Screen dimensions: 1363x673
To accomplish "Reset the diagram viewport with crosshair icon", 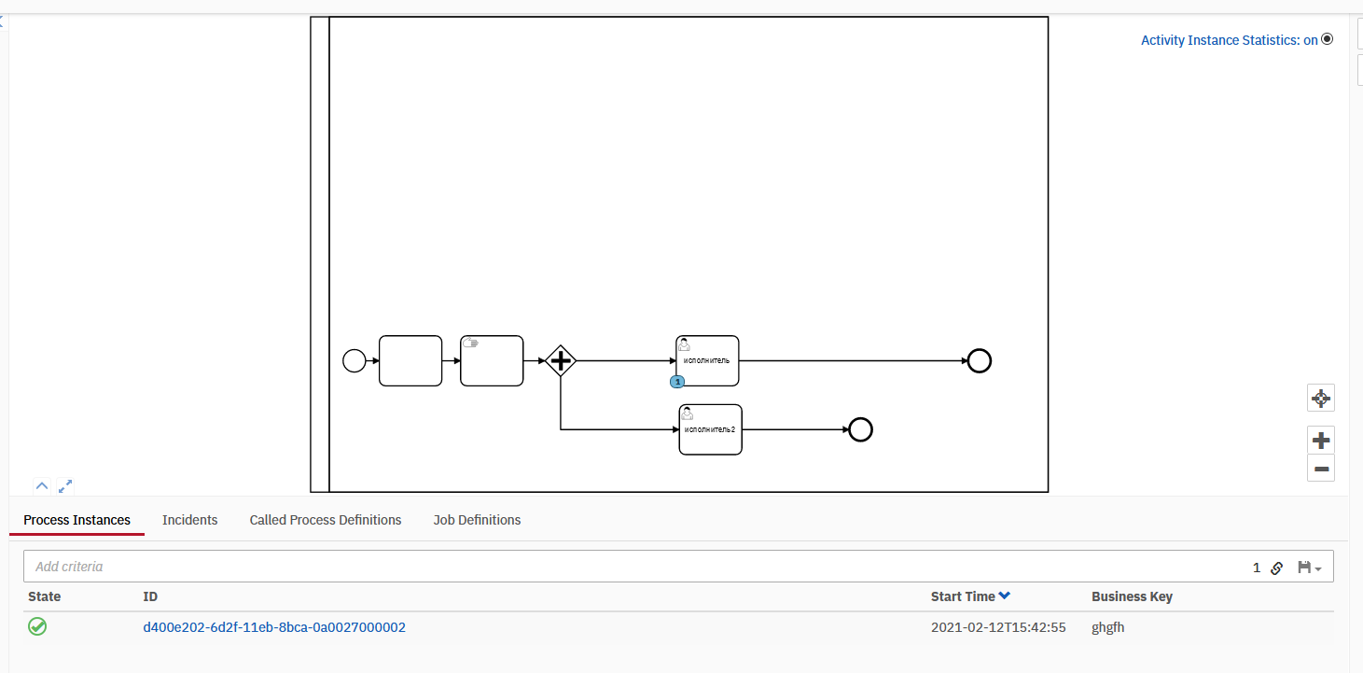I will click(x=1320, y=398).
